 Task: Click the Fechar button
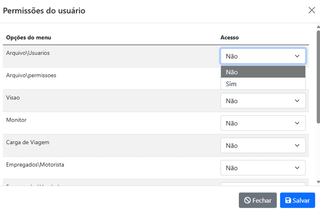click(x=257, y=200)
